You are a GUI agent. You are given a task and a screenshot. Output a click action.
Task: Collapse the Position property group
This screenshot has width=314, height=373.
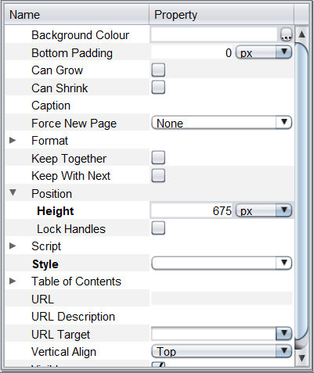pos(13,193)
